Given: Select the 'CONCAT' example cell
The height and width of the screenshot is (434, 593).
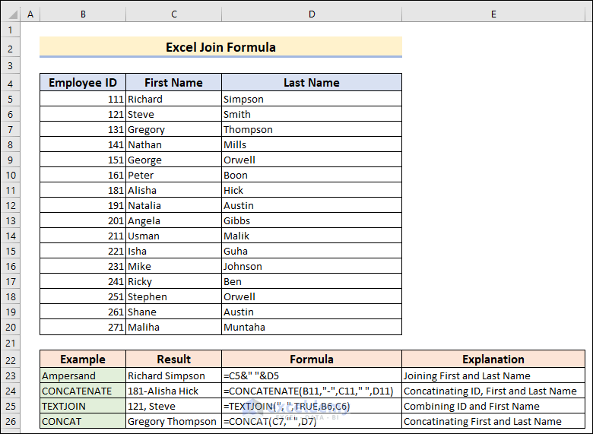Looking at the screenshot, I should pyautogui.click(x=83, y=421).
